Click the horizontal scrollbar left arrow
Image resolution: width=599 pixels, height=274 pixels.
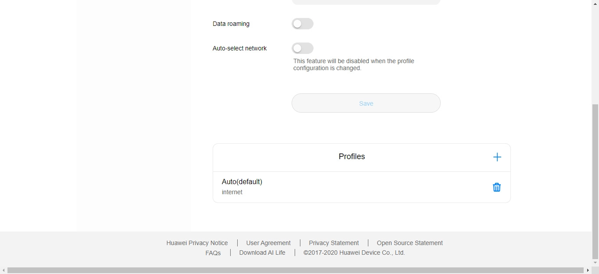[4, 270]
